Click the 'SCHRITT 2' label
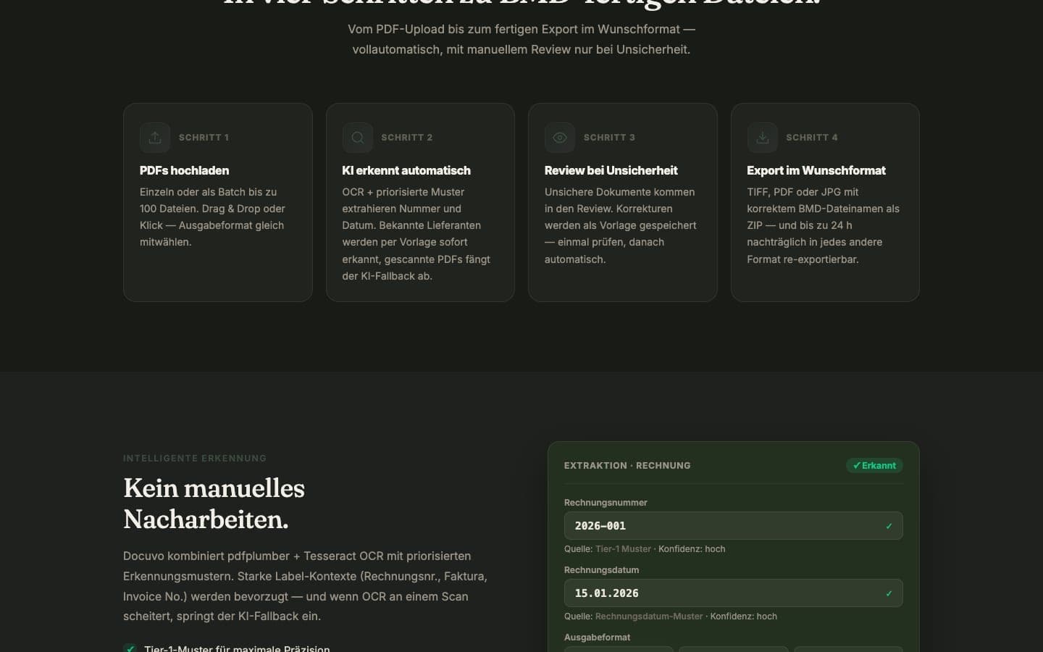This screenshot has width=1043, height=652. click(x=406, y=138)
